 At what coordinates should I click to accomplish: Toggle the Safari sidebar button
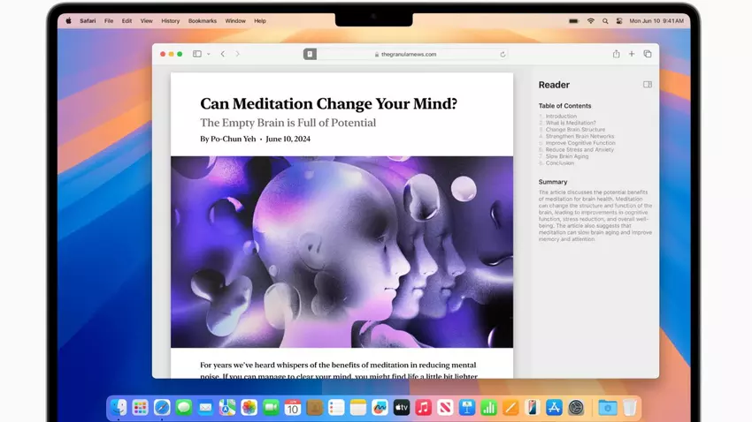196,54
